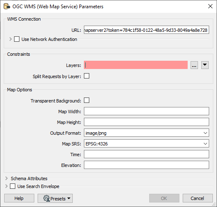Expand the Search Envelope section chevron

[6, 186]
